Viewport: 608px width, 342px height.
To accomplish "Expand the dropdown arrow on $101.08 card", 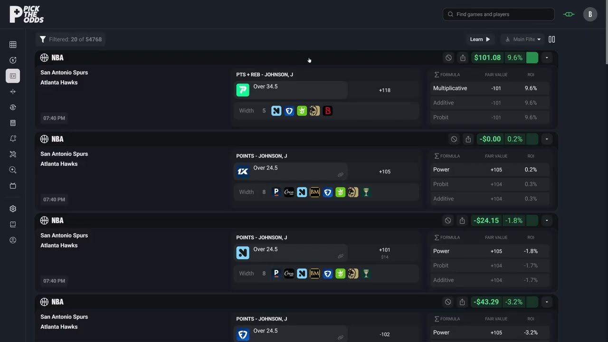I will (547, 58).
